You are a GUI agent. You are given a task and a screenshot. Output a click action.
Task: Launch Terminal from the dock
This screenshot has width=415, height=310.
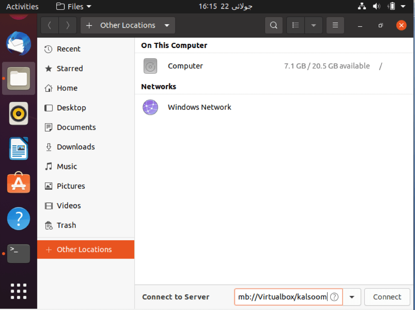18,253
